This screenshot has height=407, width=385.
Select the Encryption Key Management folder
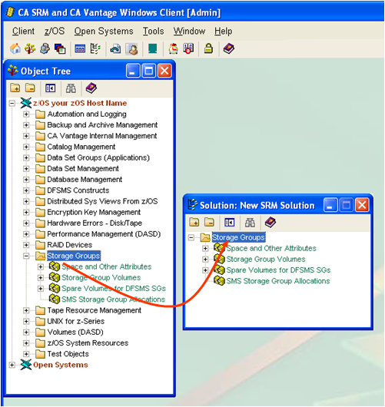[x=94, y=212]
